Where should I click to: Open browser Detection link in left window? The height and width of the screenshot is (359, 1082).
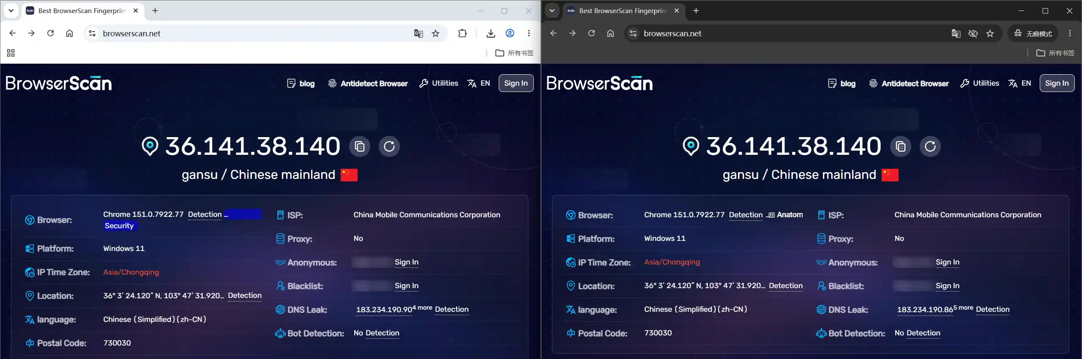click(x=205, y=214)
